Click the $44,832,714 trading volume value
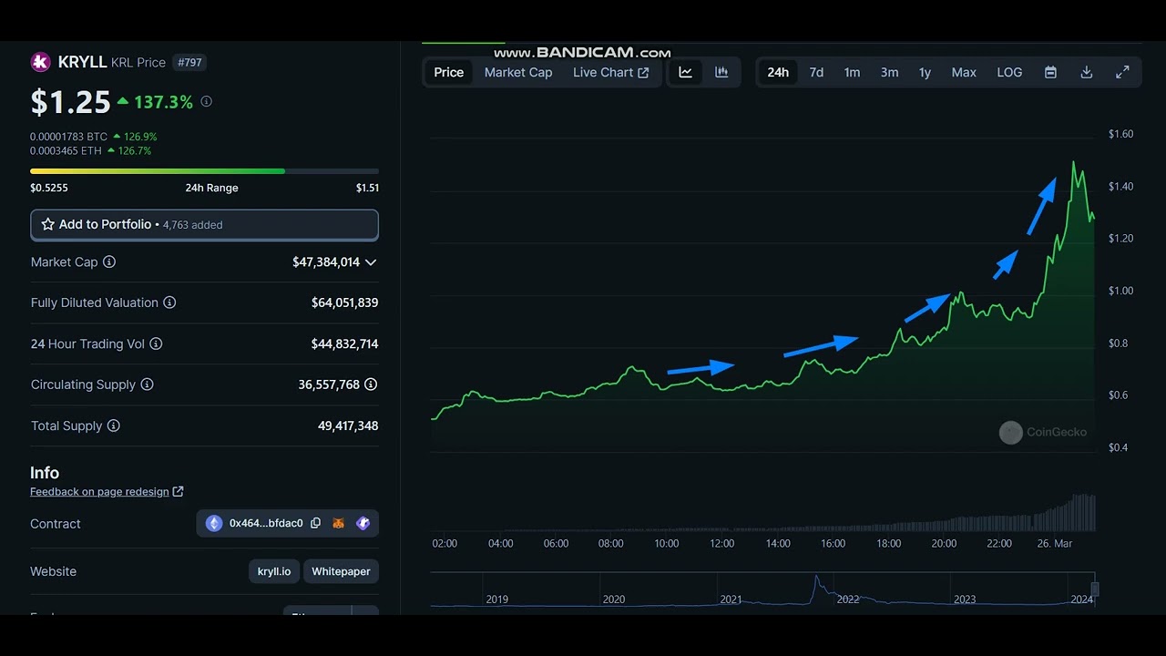 (x=344, y=343)
